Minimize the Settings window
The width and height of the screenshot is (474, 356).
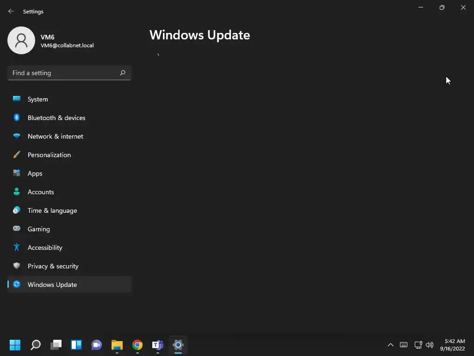(x=421, y=7)
